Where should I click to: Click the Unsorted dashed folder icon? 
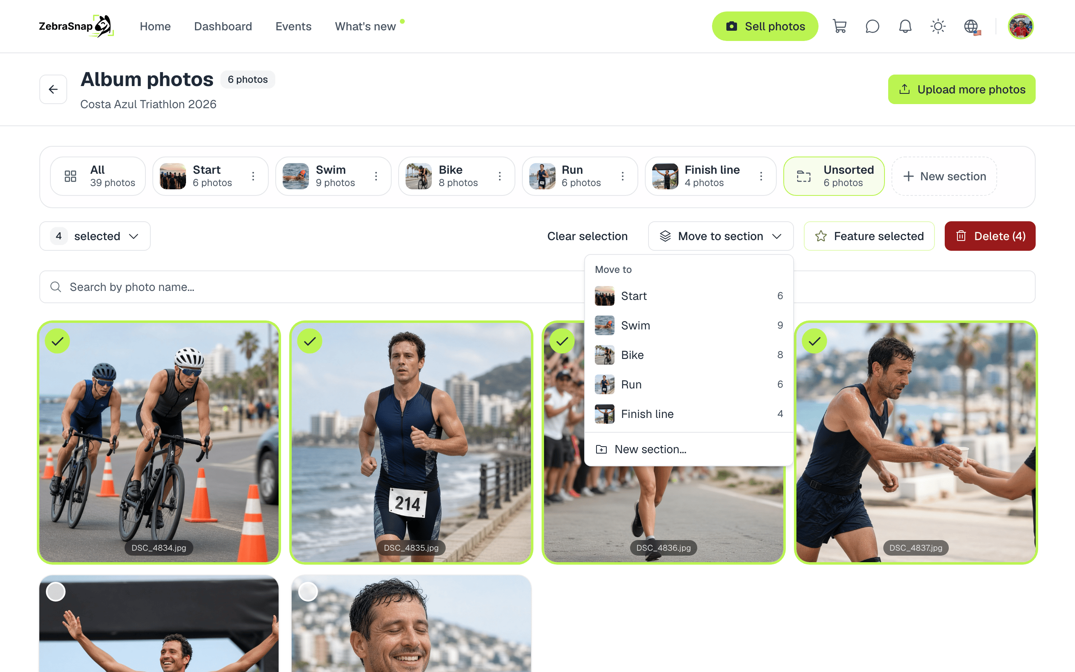803,177
